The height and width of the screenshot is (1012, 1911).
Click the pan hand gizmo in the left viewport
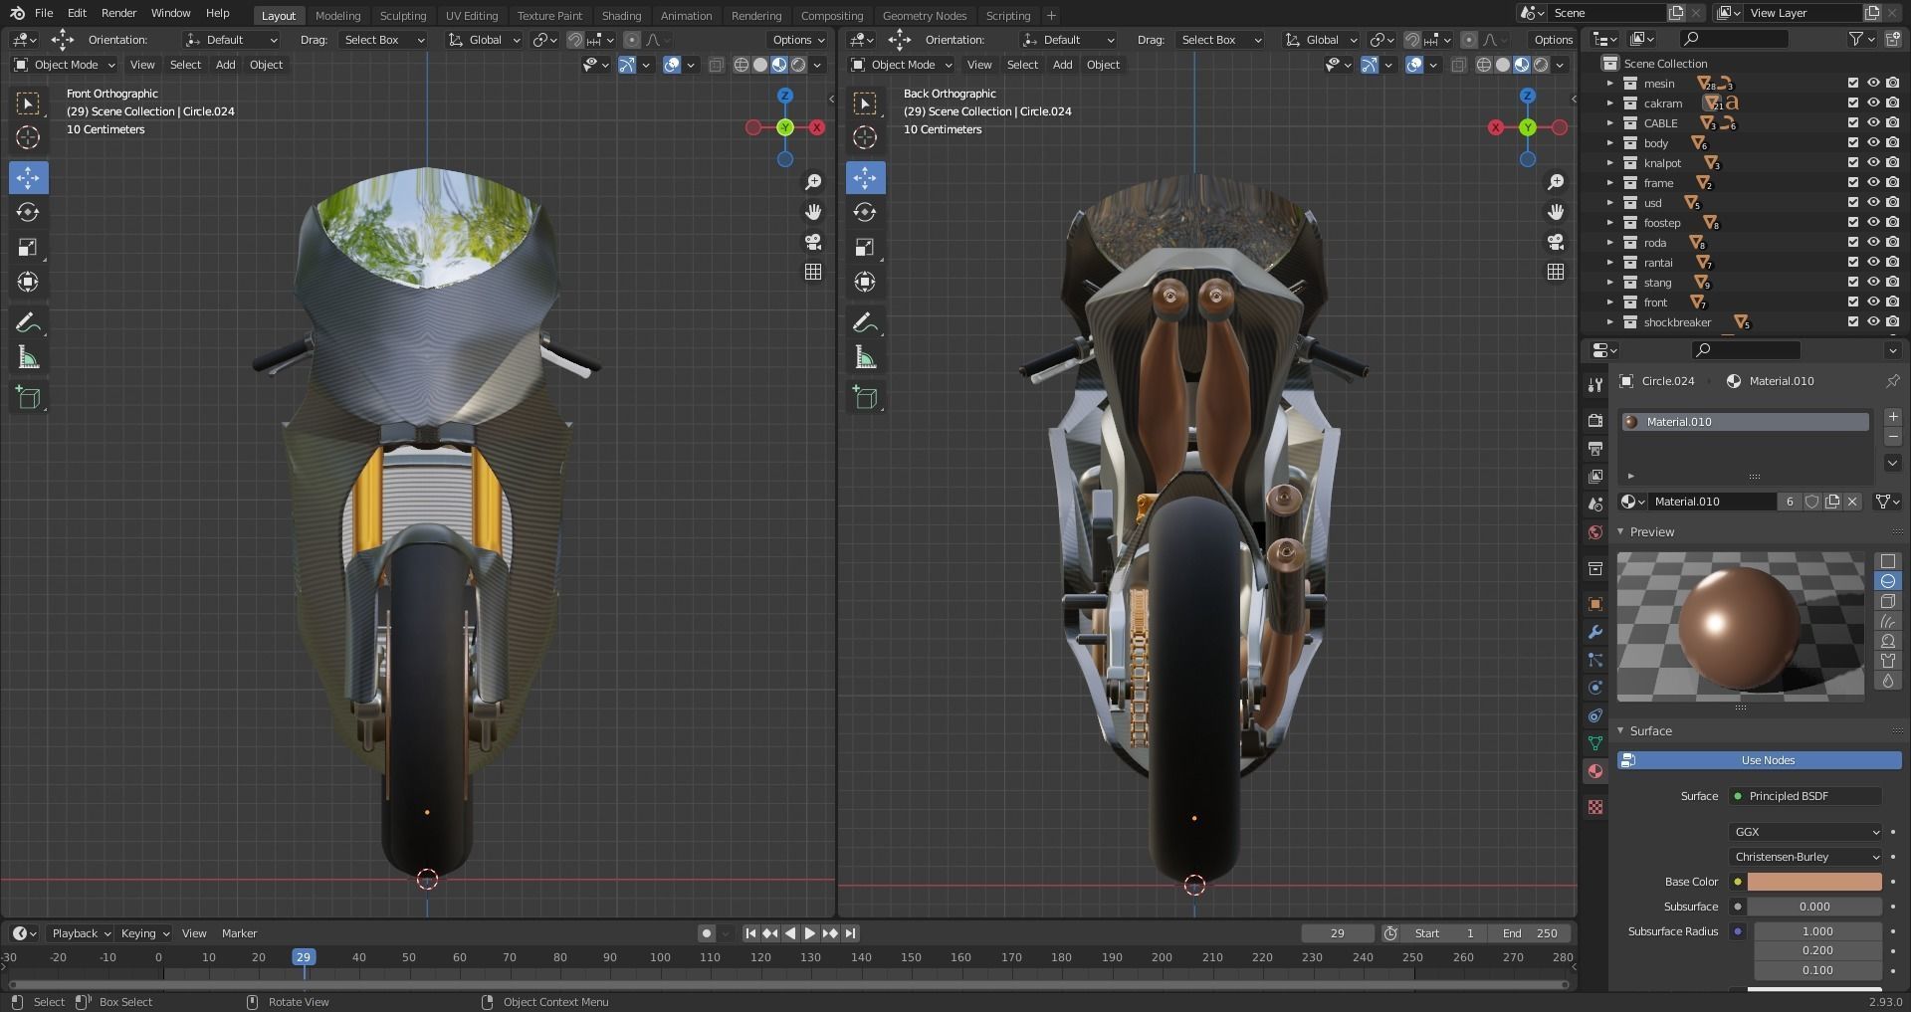click(813, 212)
